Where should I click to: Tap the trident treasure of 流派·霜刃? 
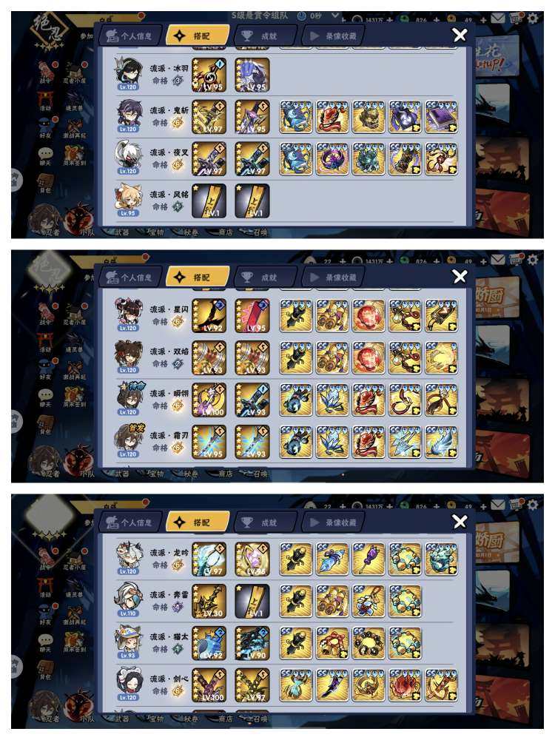pos(405,442)
